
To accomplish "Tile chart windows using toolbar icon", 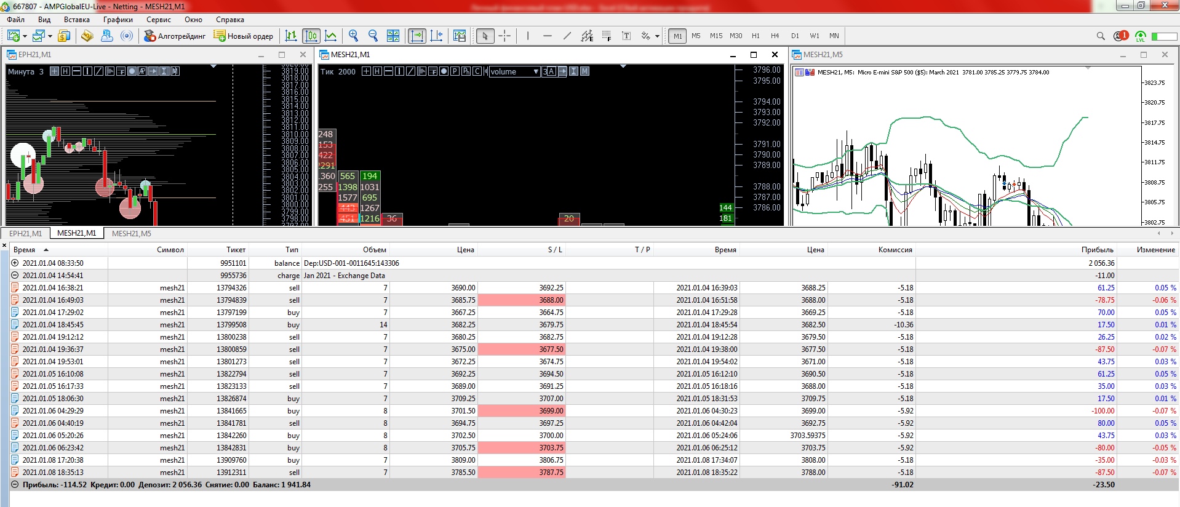I will tap(393, 36).
